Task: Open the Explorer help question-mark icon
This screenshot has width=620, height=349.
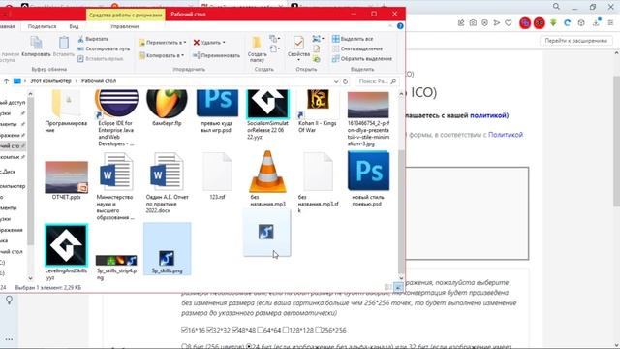Action: (x=400, y=26)
